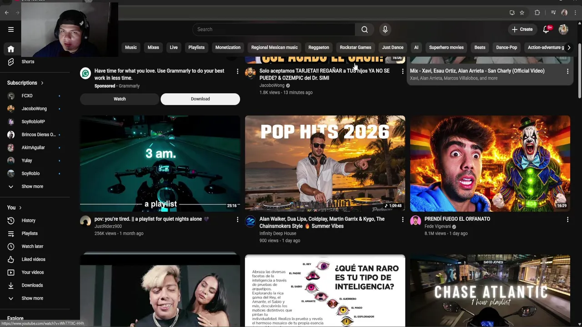Activate voice search microphone
The width and height of the screenshot is (582, 327).
pos(385,30)
